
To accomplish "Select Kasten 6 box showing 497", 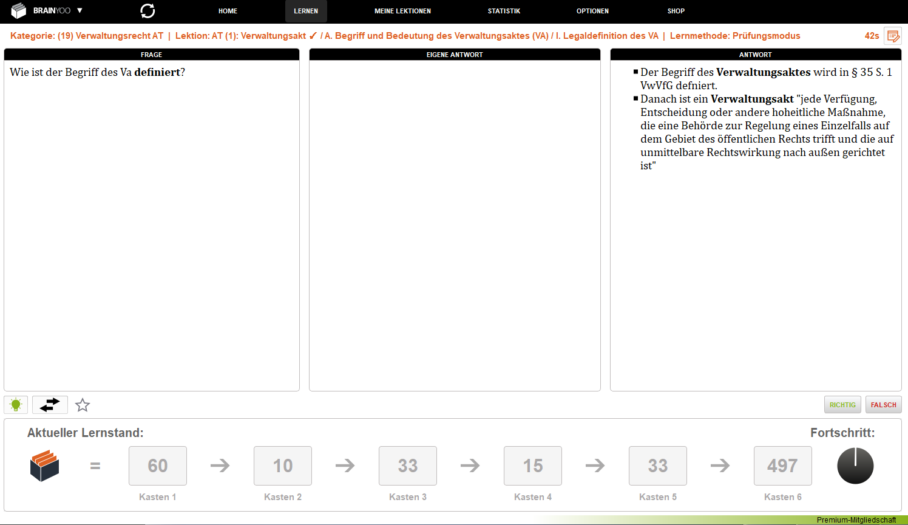I will click(x=782, y=466).
